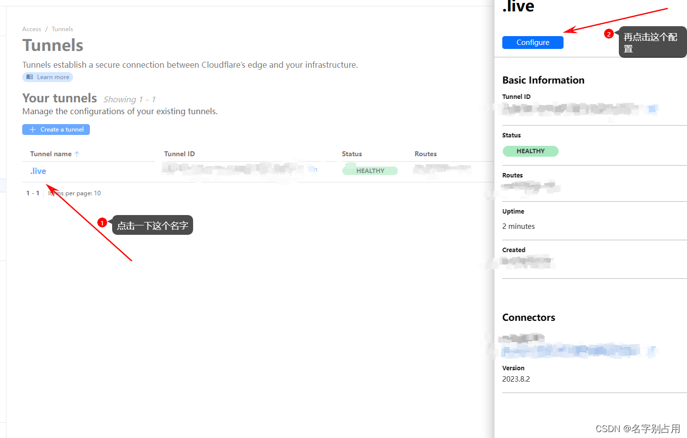Click the Tunnels page heading
The width and height of the screenshot is (687, 438).
click(53, 45)
